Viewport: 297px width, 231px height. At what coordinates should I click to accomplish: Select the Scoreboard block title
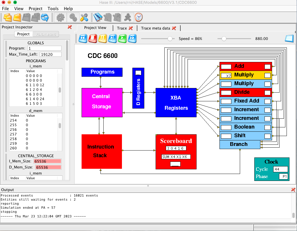point(176,141)
